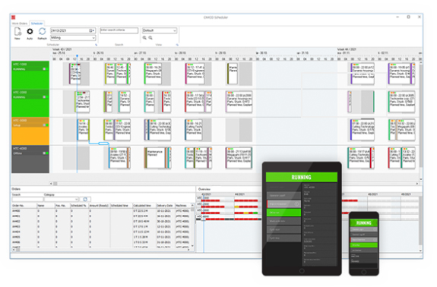Tap the tablet home button
Viewport: 437px width, 287px height.
click(x=302, y=271)
